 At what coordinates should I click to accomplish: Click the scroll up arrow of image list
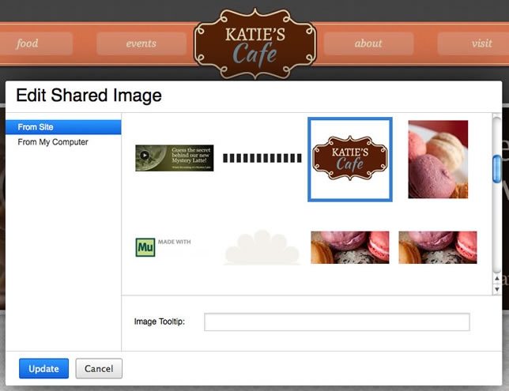(496, 278)
